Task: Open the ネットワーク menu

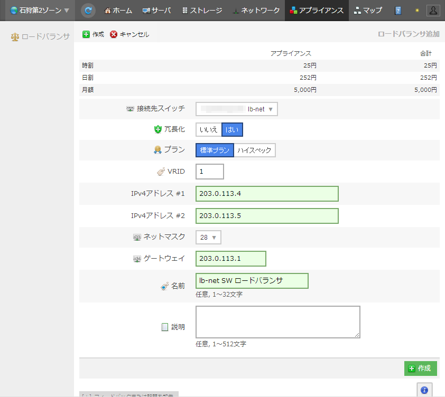Action: click(256, 11)
